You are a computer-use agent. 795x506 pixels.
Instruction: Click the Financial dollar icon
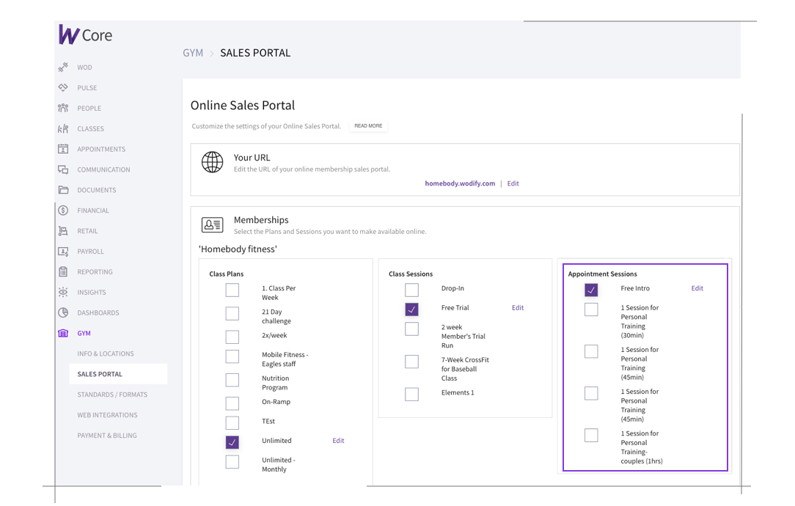(63, 210)
